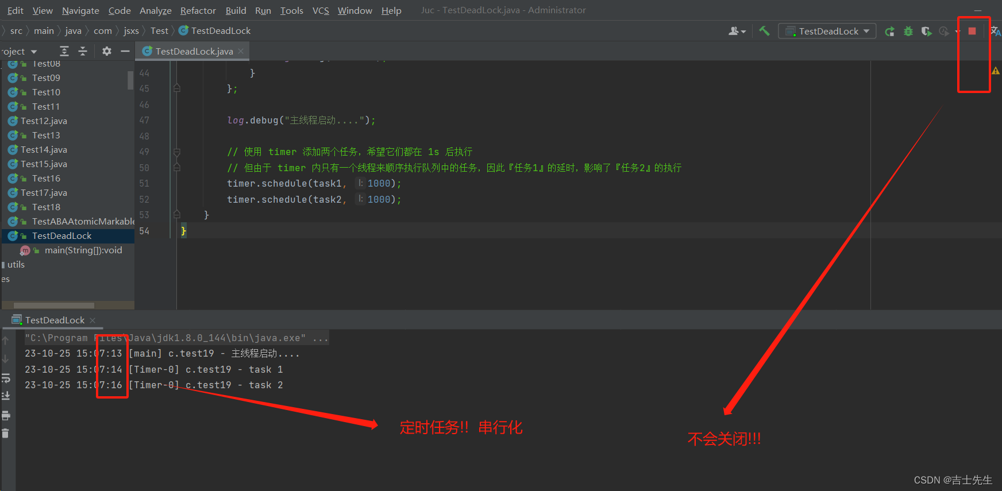Click the Down the Stack Trace arrow
1002x491 pixels.
[6, 359]
